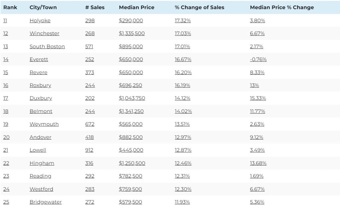Open the Bridgewater town link
340x210 pixels.
click(x=45, y=202)
